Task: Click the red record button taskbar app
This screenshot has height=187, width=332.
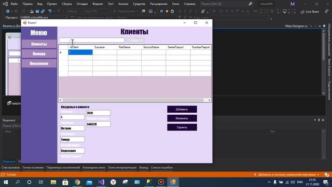Action: pyautogui.click(x=161, y=182)
